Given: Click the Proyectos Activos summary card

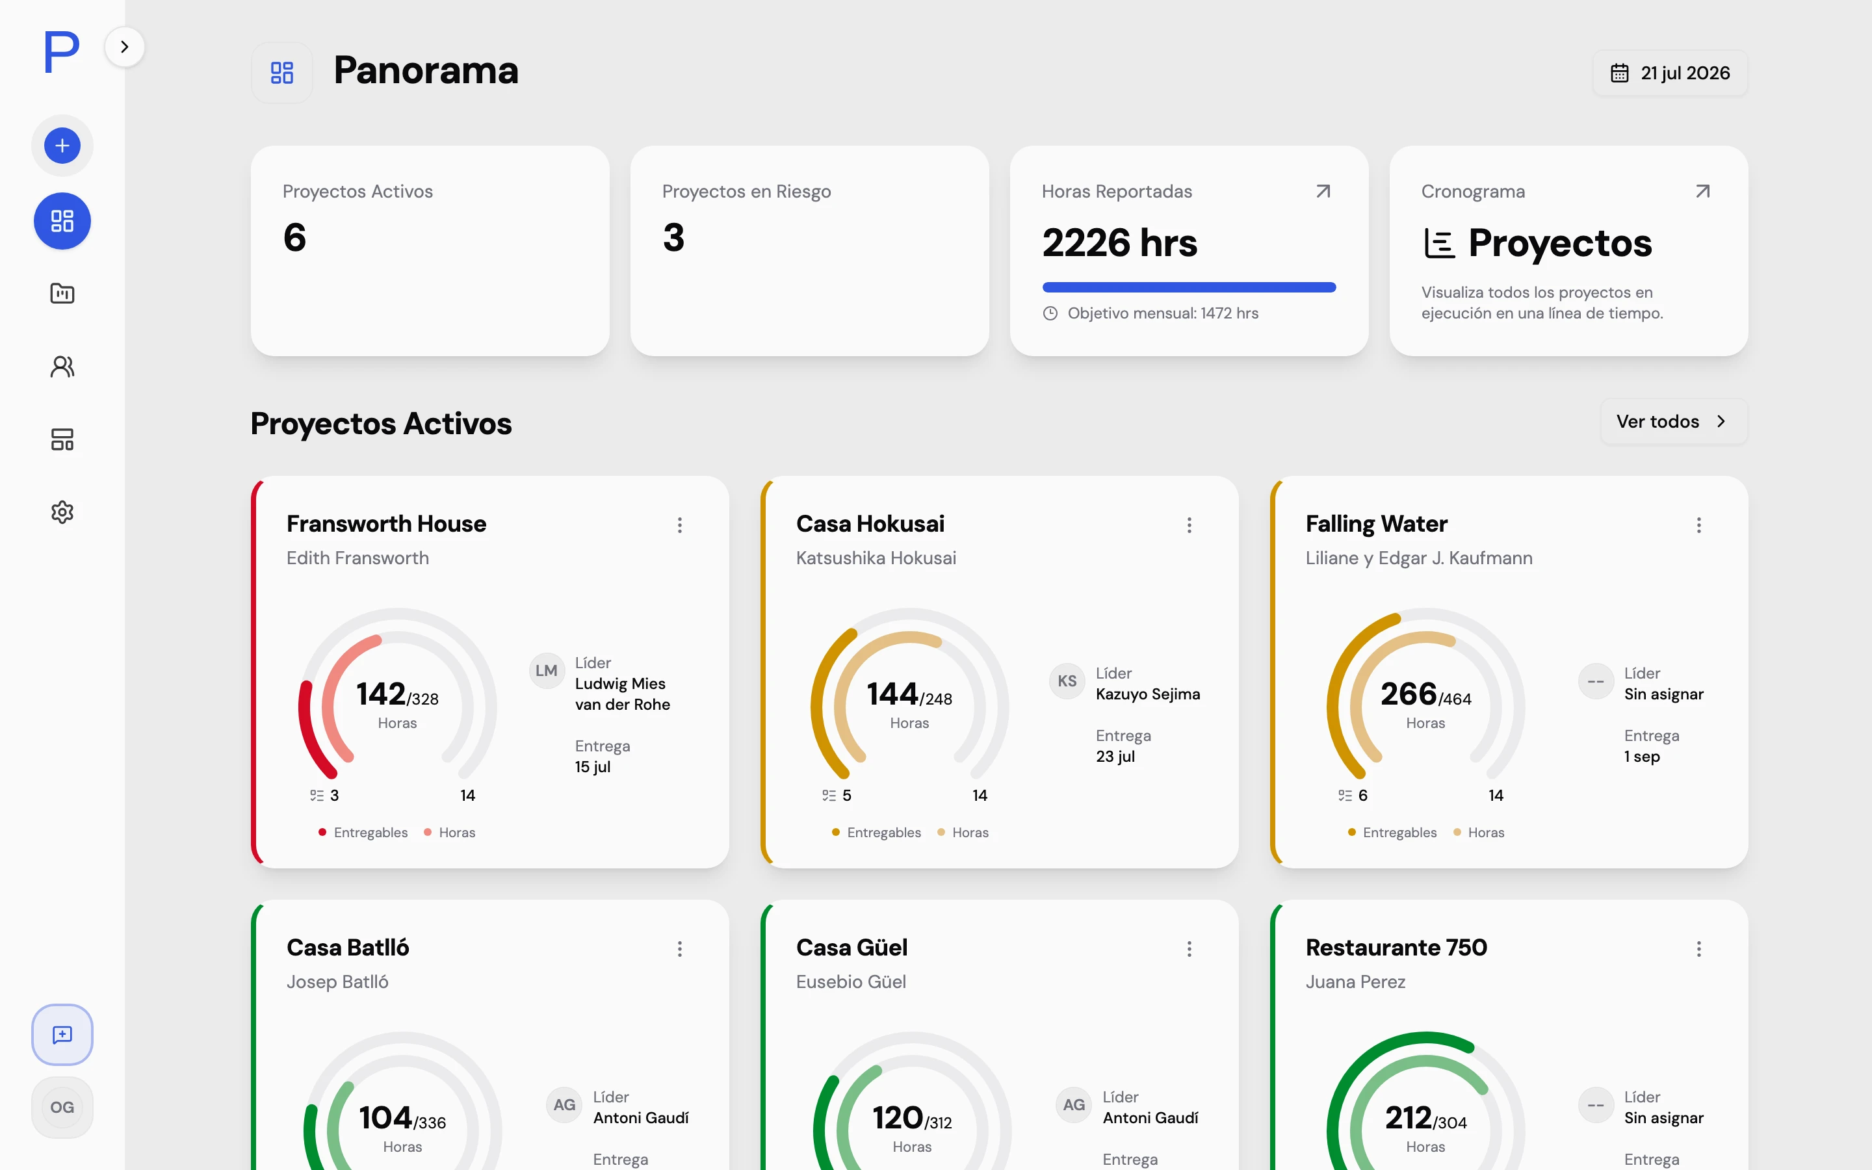Looking at the screenshot, I should click(x=430, y=251).
